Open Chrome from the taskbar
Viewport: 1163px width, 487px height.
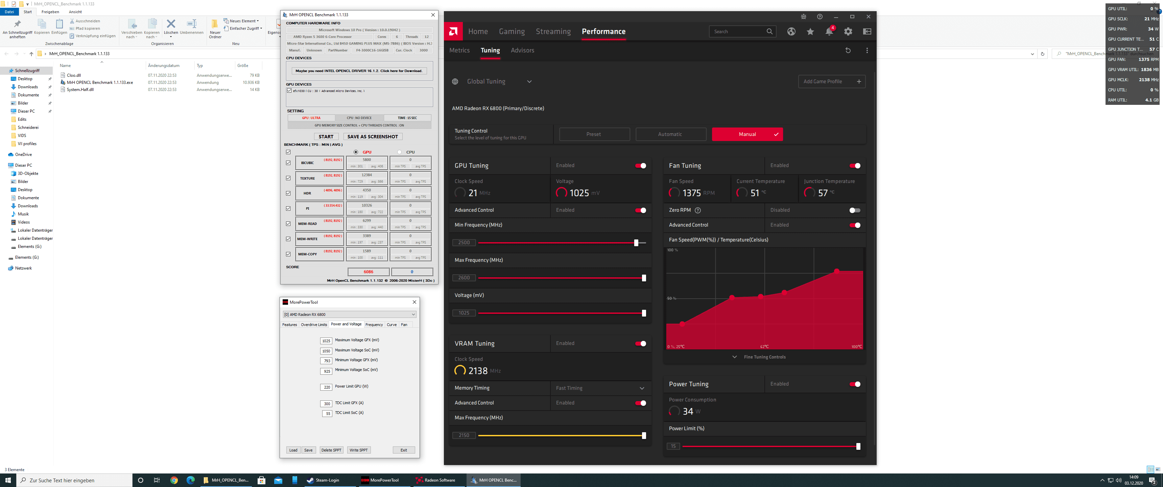point(174,480)
